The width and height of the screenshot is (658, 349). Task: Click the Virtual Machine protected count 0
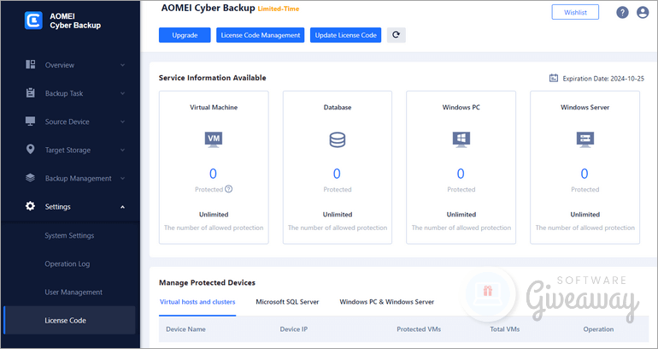tap(213, 174)
